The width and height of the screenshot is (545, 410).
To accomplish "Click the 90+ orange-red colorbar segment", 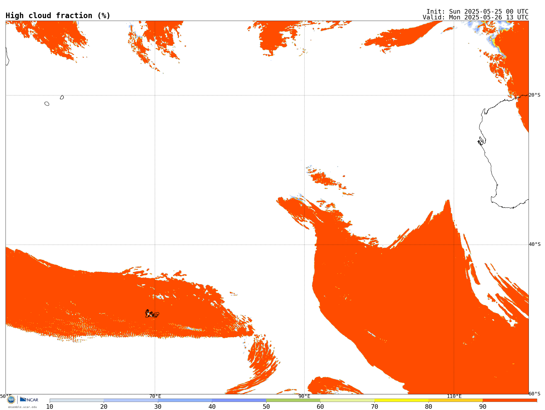I will pyautogui.click(x=510, y=400).
